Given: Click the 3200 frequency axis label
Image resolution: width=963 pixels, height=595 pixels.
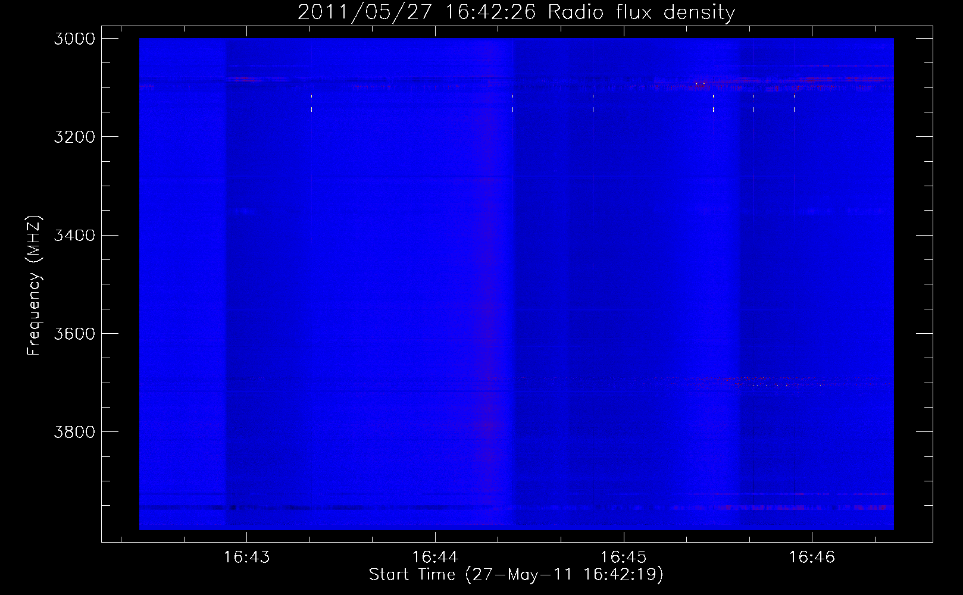Looking at the screenshot, I should [x=74, y=137].
